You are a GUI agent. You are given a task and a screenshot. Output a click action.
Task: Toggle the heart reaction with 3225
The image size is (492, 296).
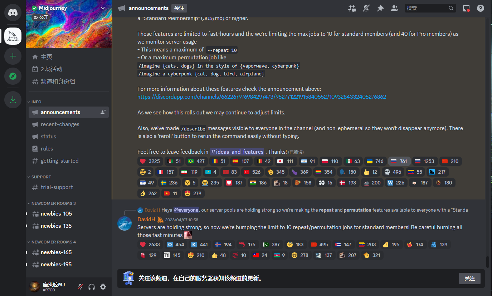coord(150,161)
